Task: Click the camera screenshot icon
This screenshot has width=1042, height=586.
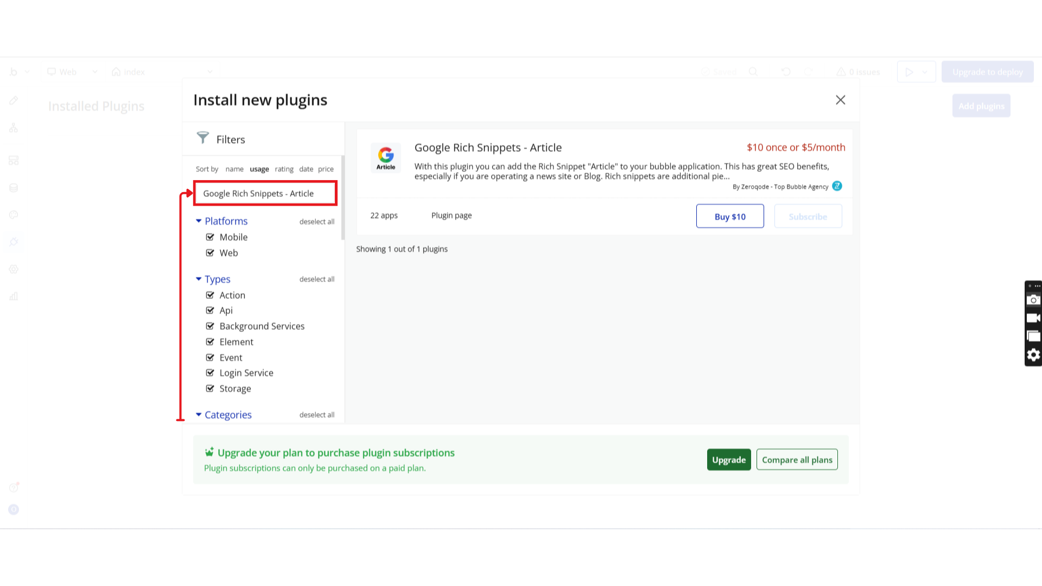Action: pyautogui.click(x=1033, y=300)
